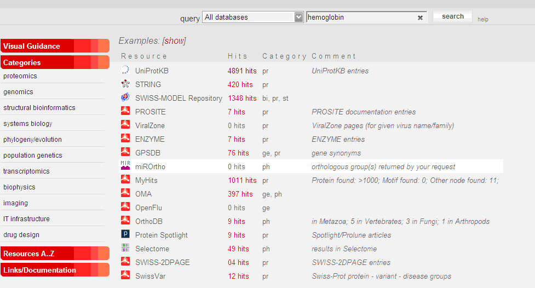Open the UniProtKB 4891 hits link
This screenshot has width=535, height=288.
coord(242,71)
